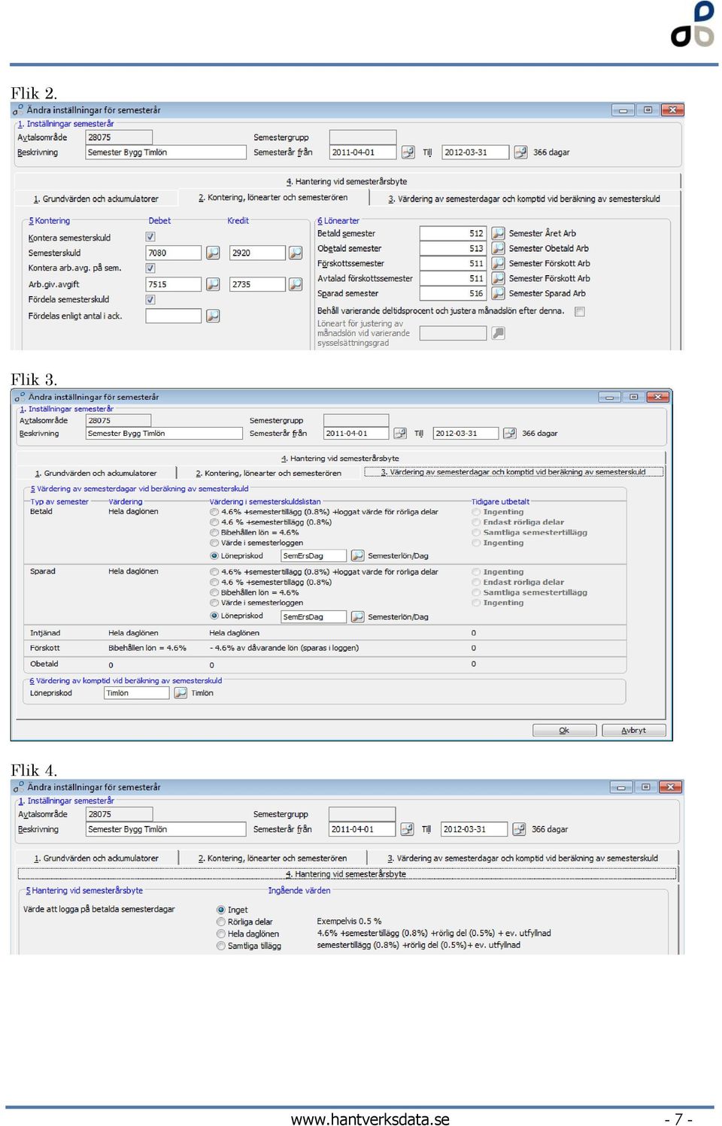
Task: Open Hantering vid semesterårsbyte tab in Flik 2
Action: click(347, 181)
